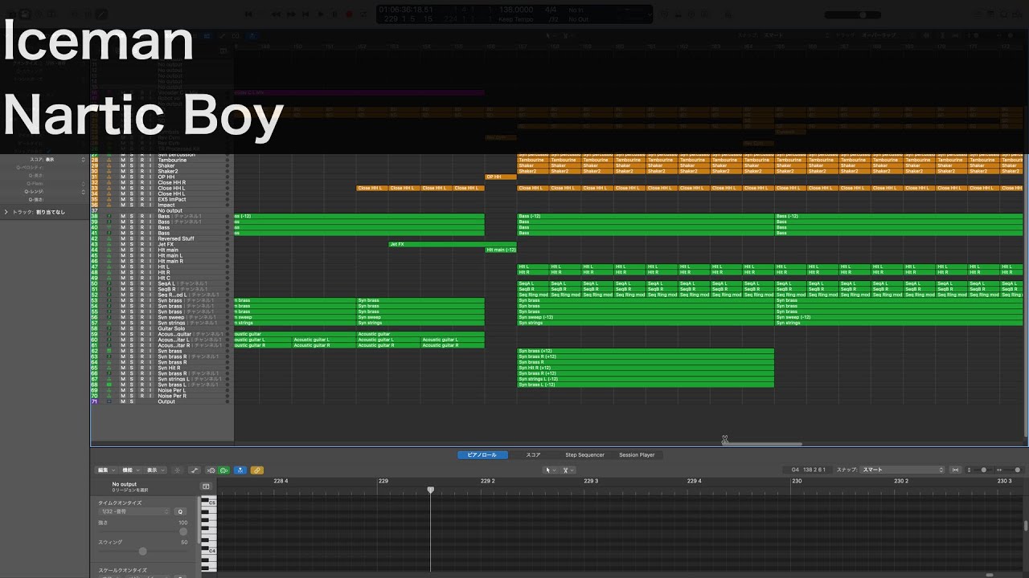The height and width of the screenshot is (578, 1029).
Task: Click the C5 key on piano keyboard
Action: (209, 503)
